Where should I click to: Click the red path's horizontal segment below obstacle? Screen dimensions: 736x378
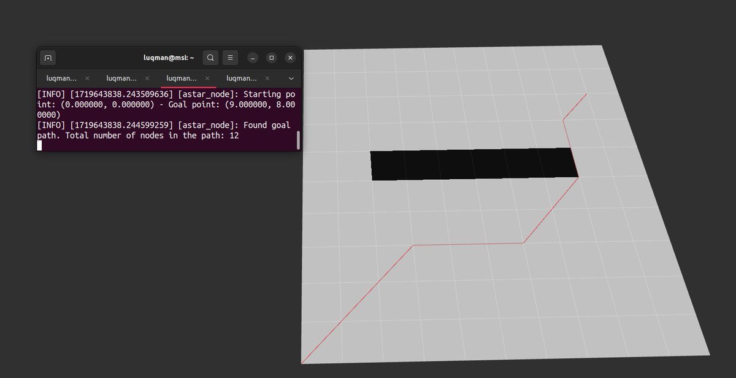pyautogui.click(x=468, y=244)
